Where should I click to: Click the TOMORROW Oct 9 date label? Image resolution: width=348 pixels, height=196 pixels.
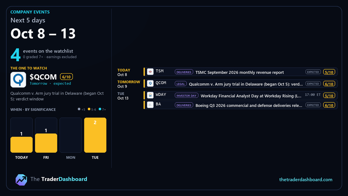click(x=129, y=84)
